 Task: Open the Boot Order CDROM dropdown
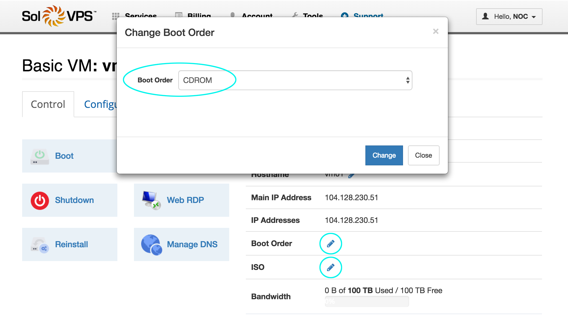click(295, 80)
